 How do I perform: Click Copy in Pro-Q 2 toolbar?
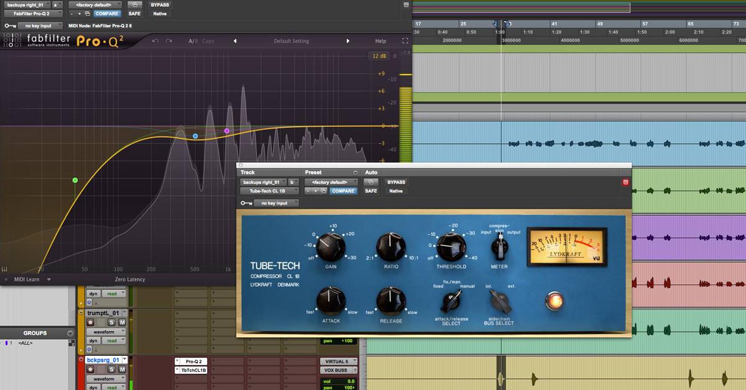coord(208,41)
